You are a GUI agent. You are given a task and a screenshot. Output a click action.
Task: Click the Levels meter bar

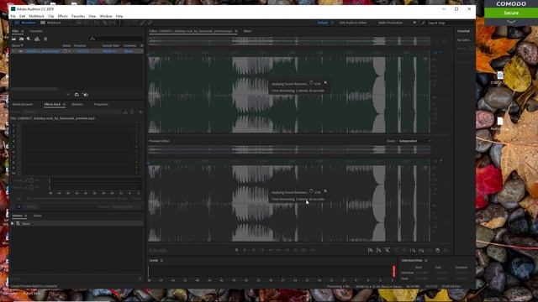(x=272, y=271)
